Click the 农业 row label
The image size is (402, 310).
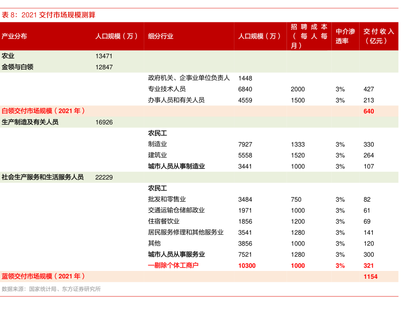point(8,56)
